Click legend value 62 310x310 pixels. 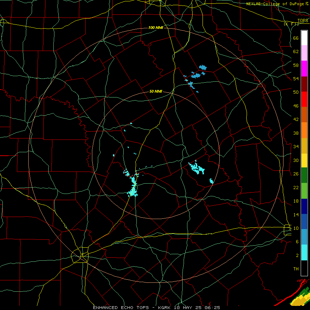pyautogui.click(x=296, y=52)
